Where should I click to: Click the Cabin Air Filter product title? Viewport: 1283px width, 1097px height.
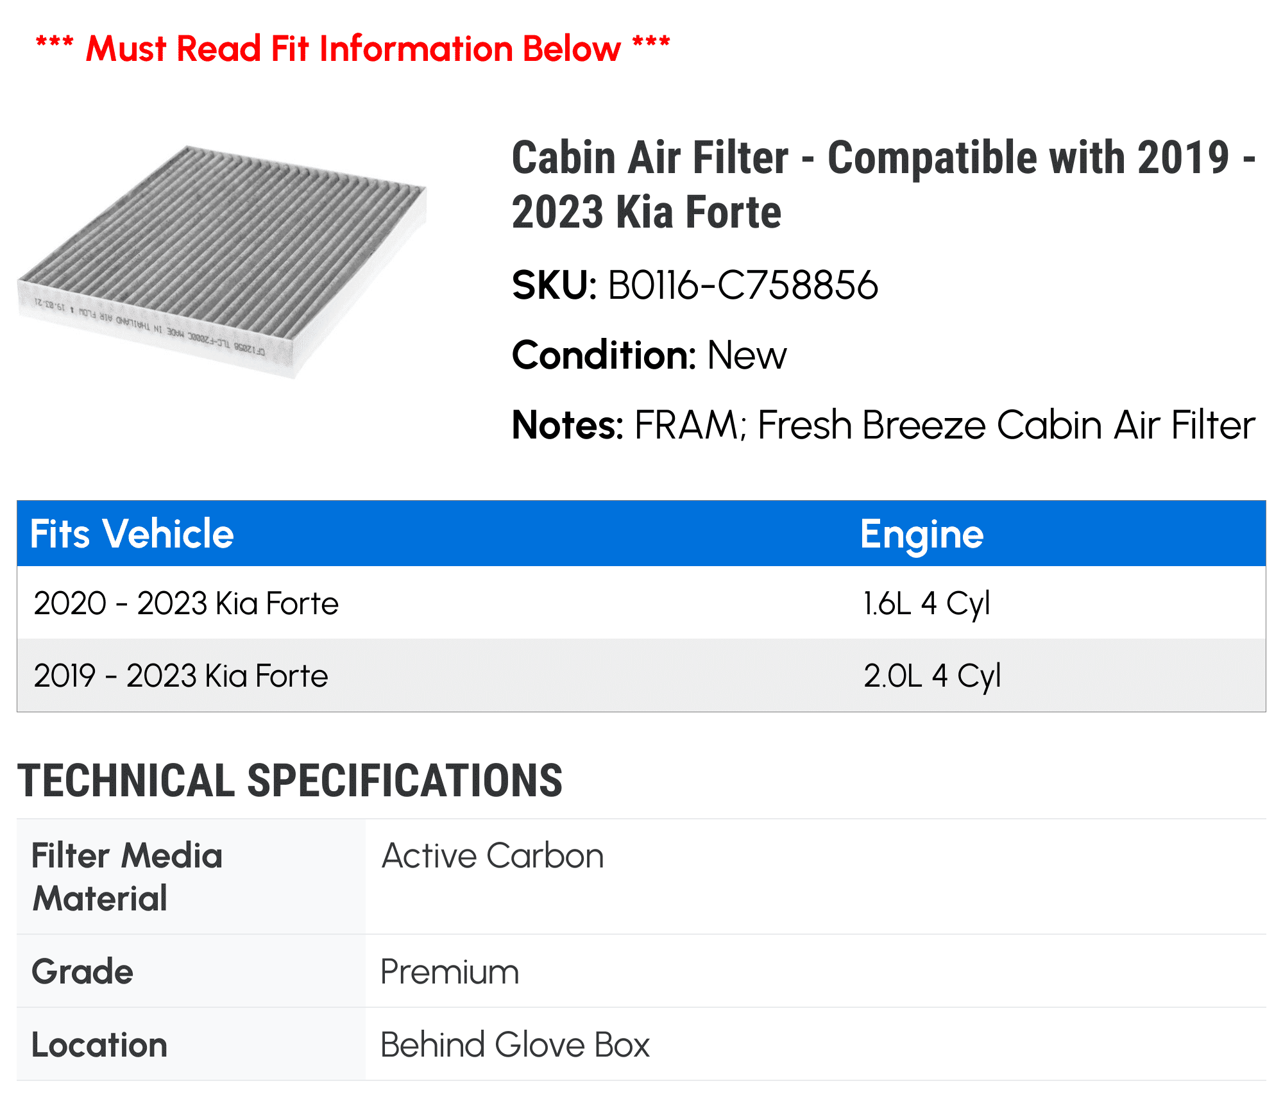883,185
